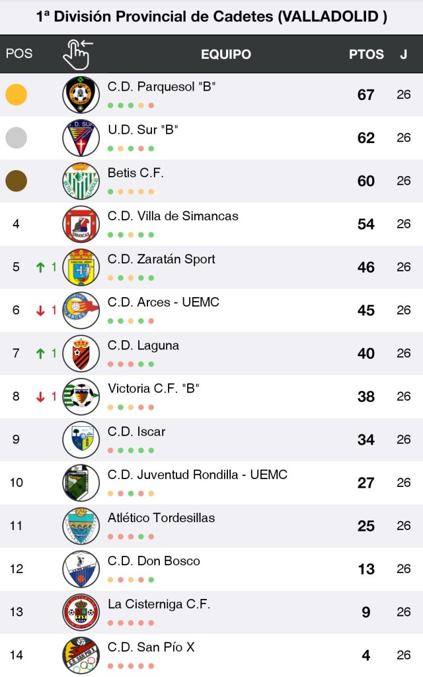Tap the C.D. Zaratán Sport shield
The height and width of the screenshot is (677, 423).
click(81, 267)
